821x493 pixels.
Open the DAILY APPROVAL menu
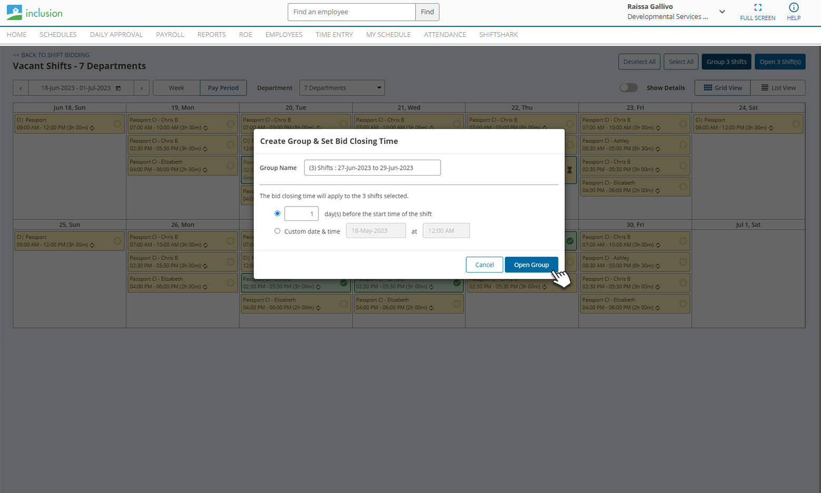coord(116,35)
